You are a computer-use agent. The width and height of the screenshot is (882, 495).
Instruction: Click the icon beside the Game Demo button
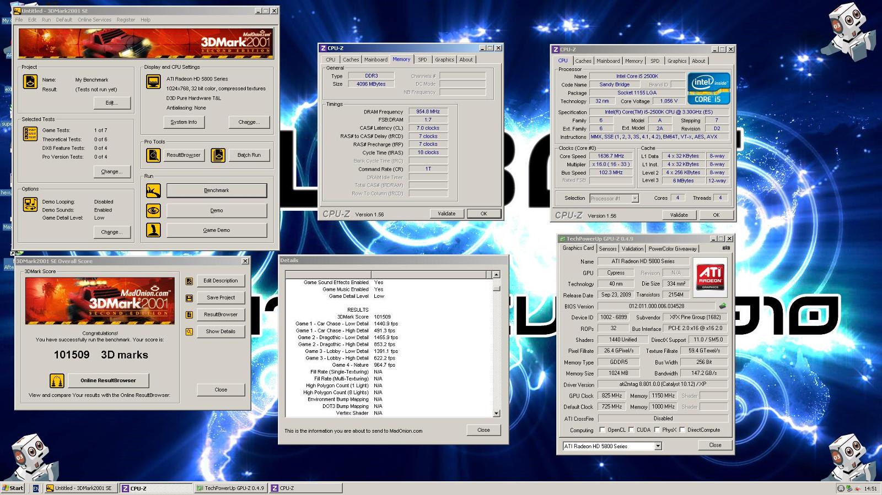pyautogui.click(x=153, y=230)
